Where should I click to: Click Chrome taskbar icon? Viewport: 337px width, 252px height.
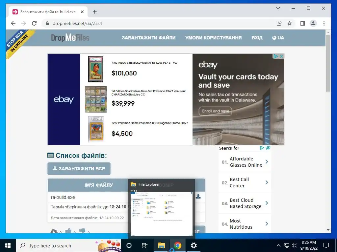[178, 245]
